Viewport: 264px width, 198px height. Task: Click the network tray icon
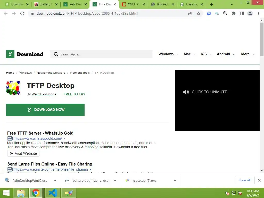[x=234, y=193]
